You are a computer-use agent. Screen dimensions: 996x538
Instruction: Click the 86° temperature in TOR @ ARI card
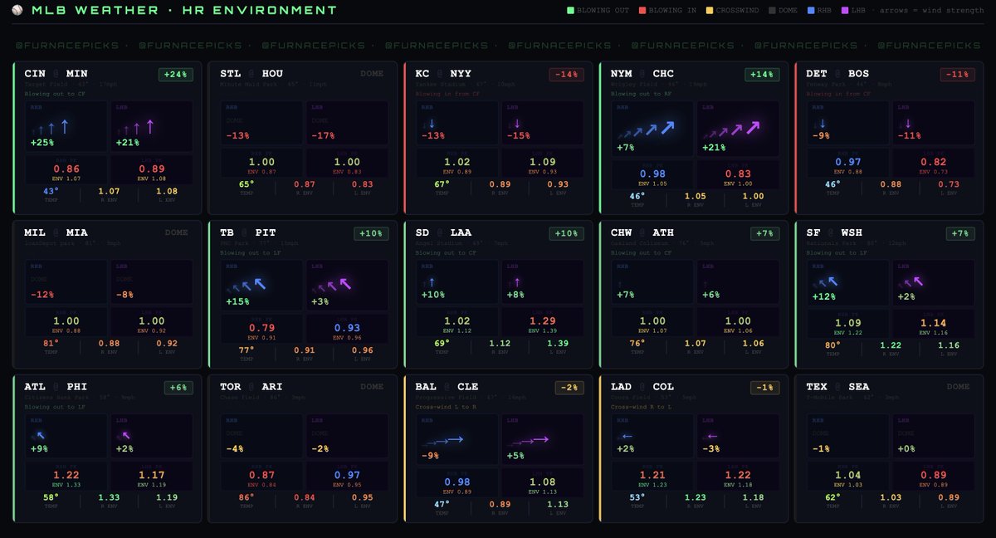pyautogui.click(x=247, y=497)
